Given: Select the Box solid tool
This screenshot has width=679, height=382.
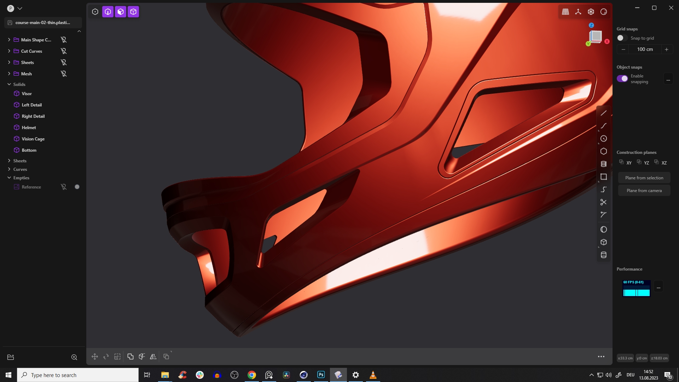Looking at the screenshot, I should pyautogui.click(x=604, y=242).
